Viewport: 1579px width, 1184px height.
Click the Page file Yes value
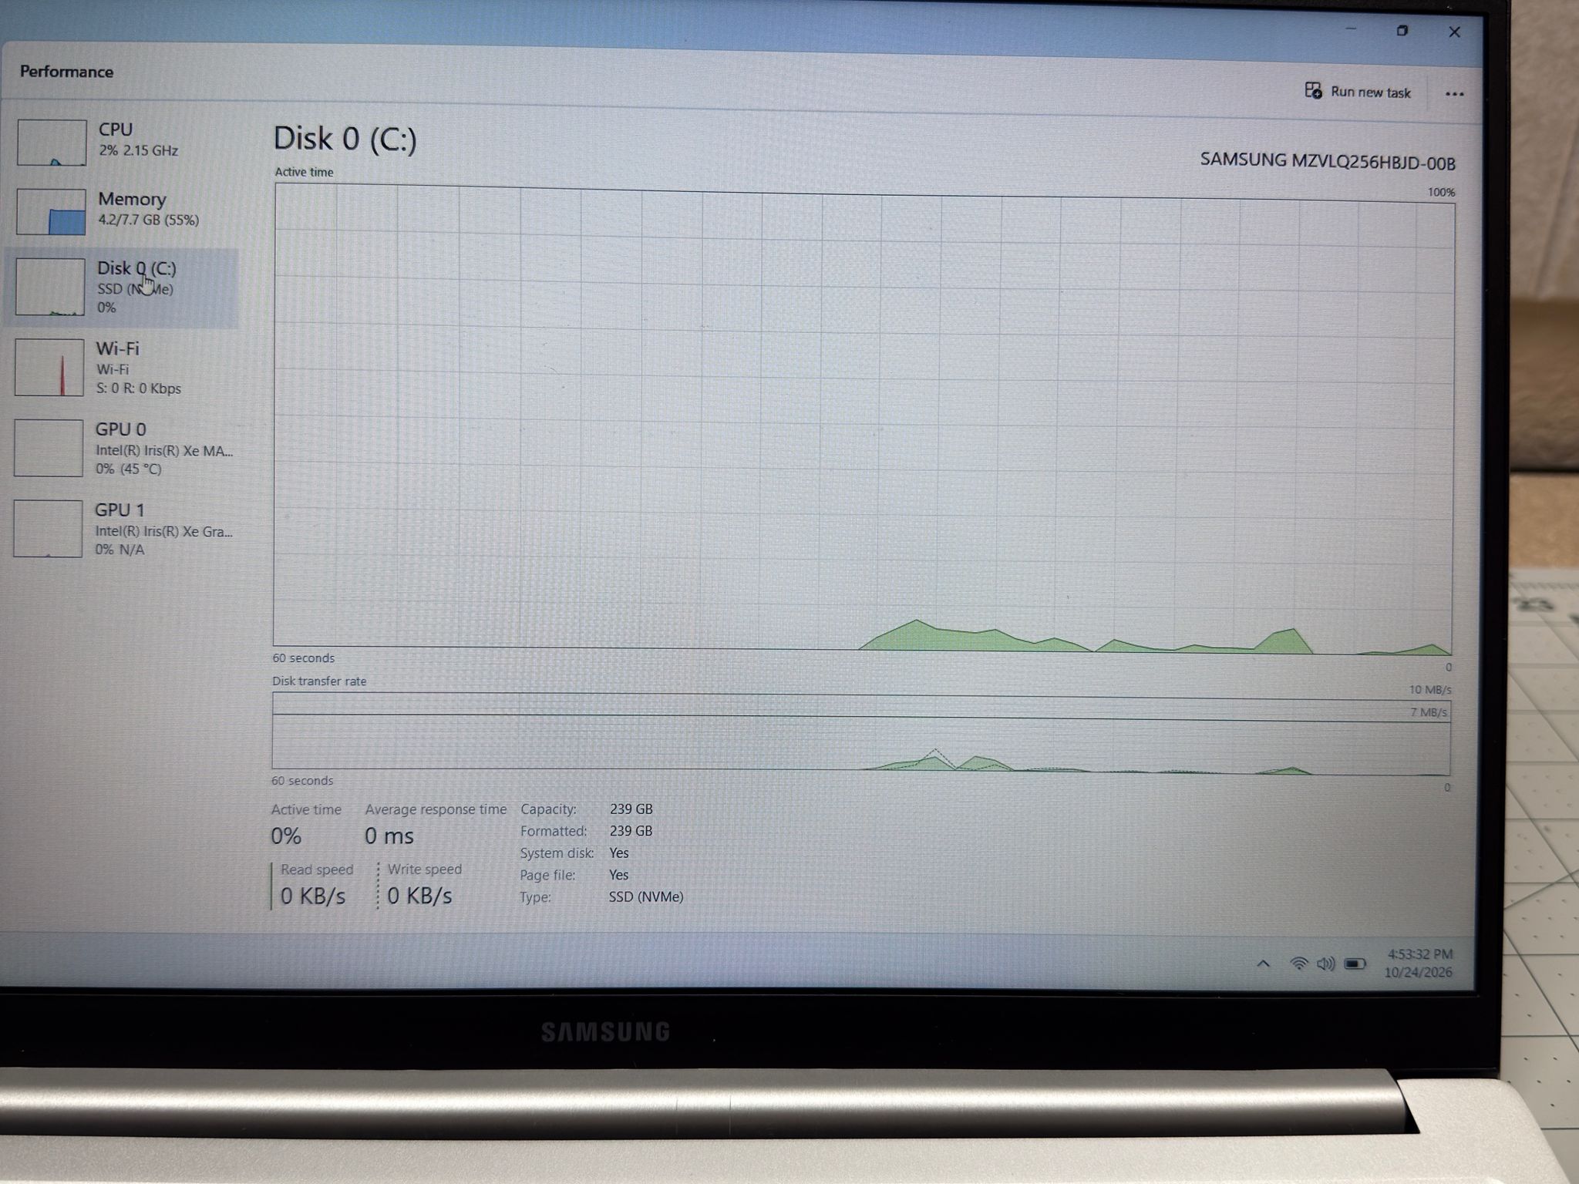tap(618, 875)
